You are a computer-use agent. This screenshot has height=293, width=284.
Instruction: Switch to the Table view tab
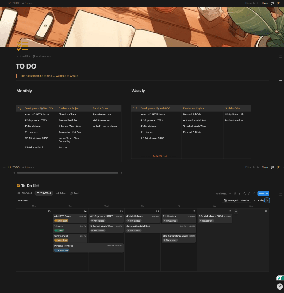pyautogui.click(x=61, y=193)
